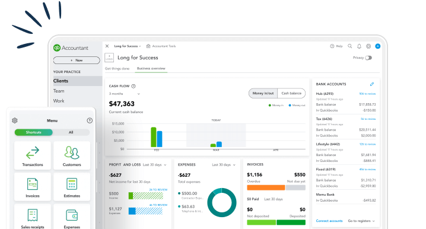Click the + New button
The width and height of the screenshot is (426, 229).
coord(77,61)
